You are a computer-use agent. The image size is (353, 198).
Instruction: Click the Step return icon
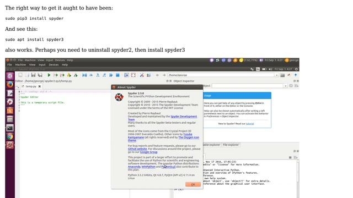tap(104, 75)
